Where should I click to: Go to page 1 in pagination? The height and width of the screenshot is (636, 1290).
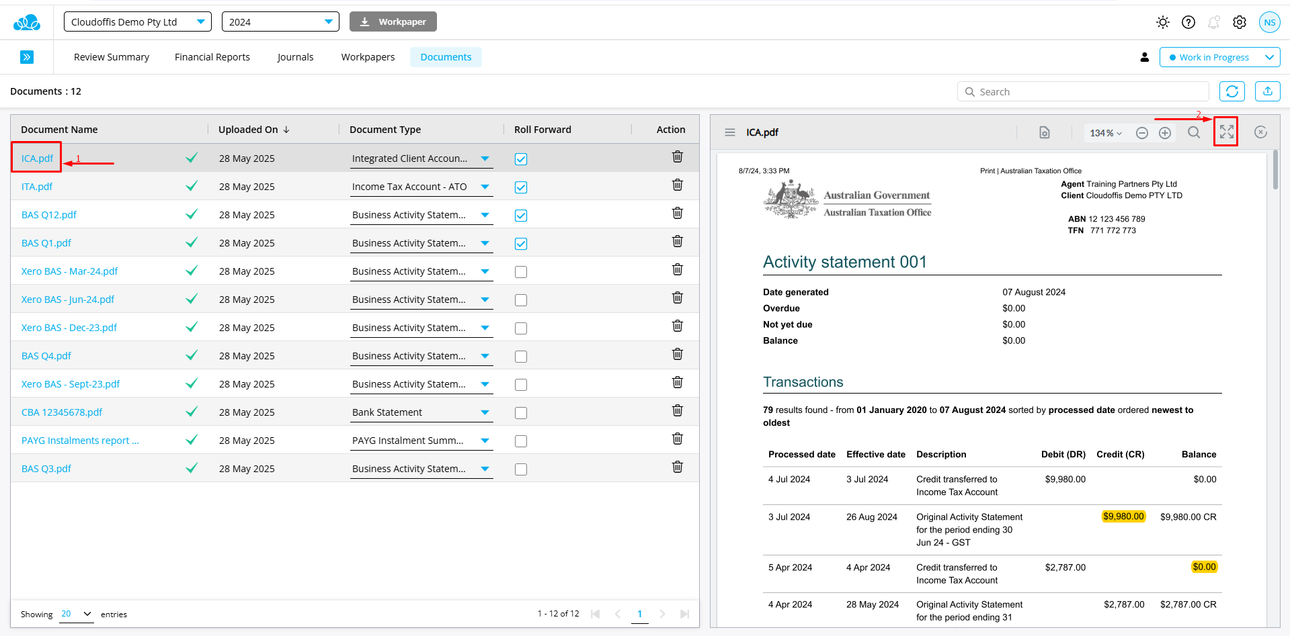pyautogui.click(x=639, y=614)
